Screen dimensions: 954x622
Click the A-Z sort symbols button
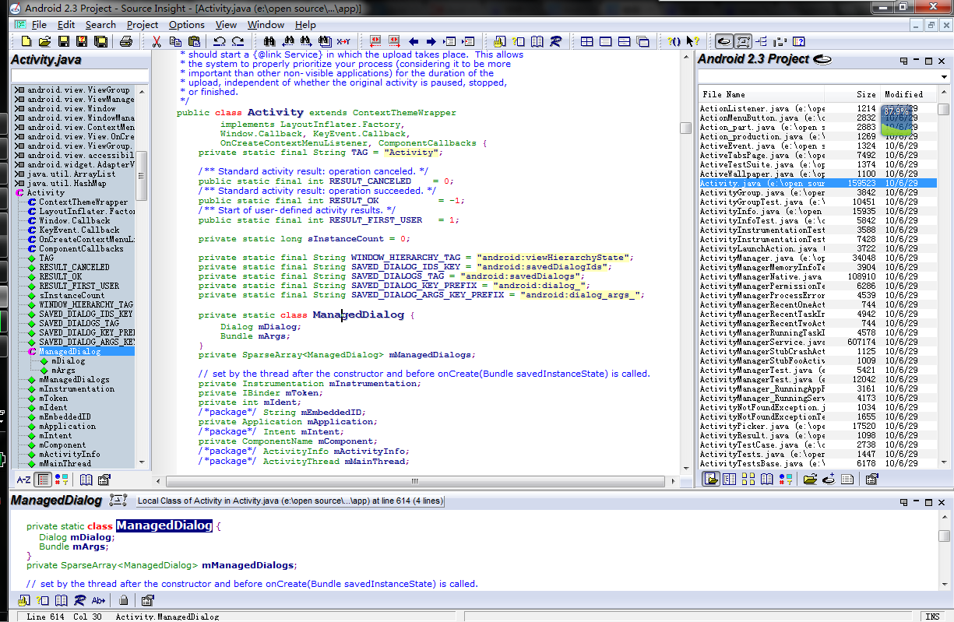pyautogui.click(x=24, y=480)
